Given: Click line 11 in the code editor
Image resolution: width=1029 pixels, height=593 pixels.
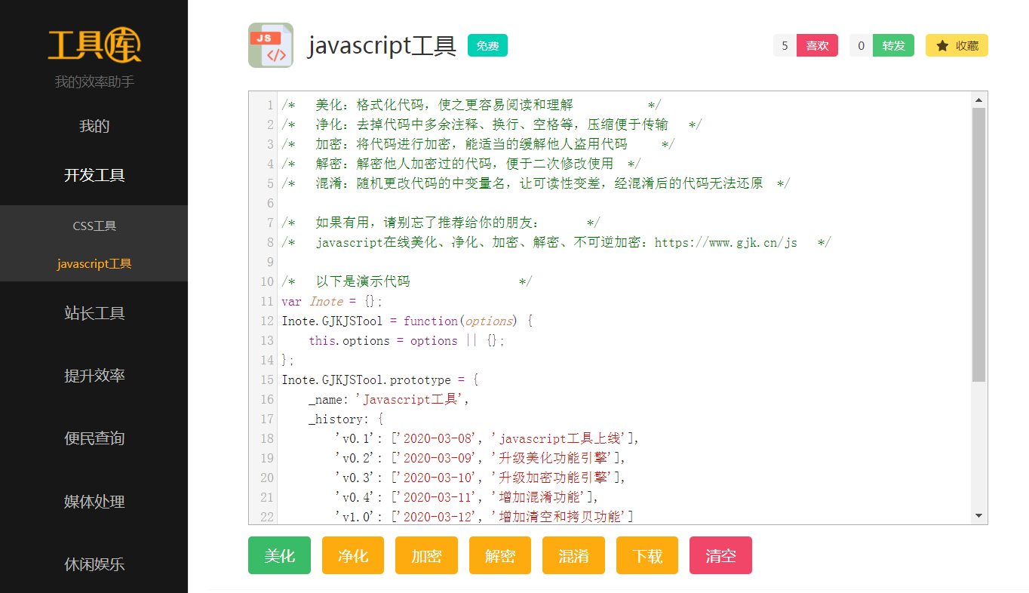Looking at the screenshot, I should [x=453, y=301].
